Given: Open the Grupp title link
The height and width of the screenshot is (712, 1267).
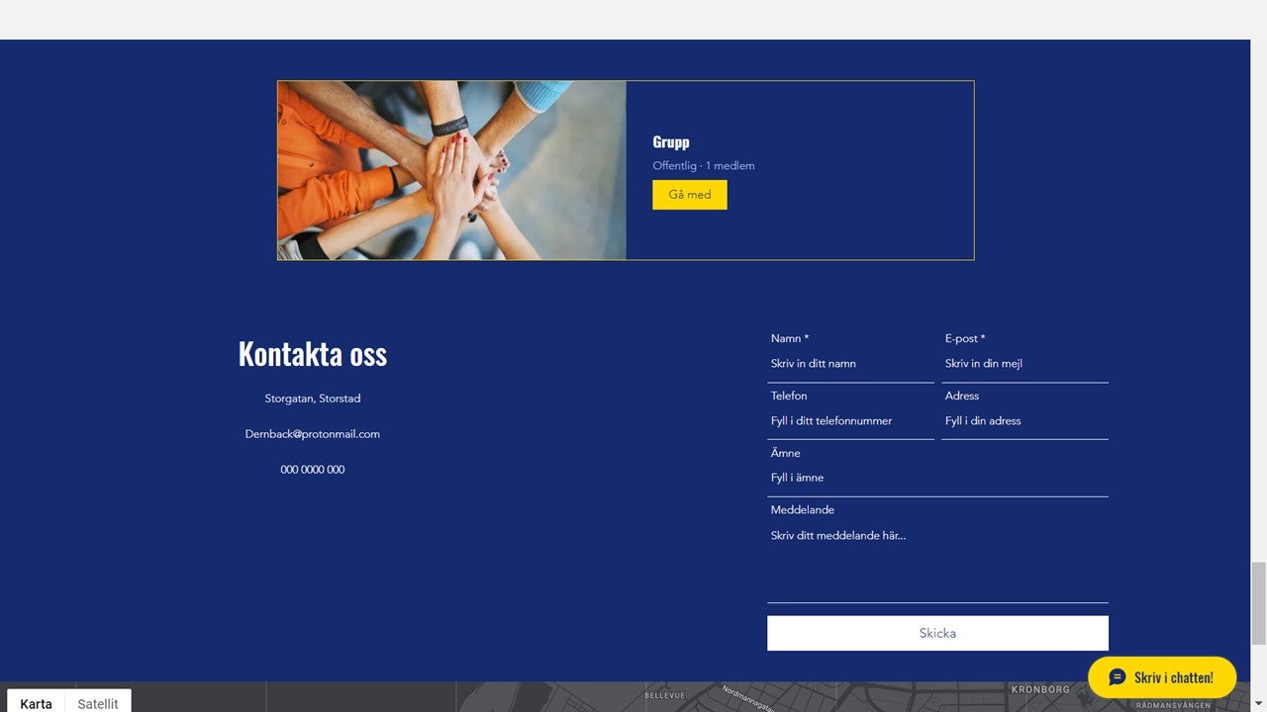Looking at the screenshot, I should click(670, 142).
